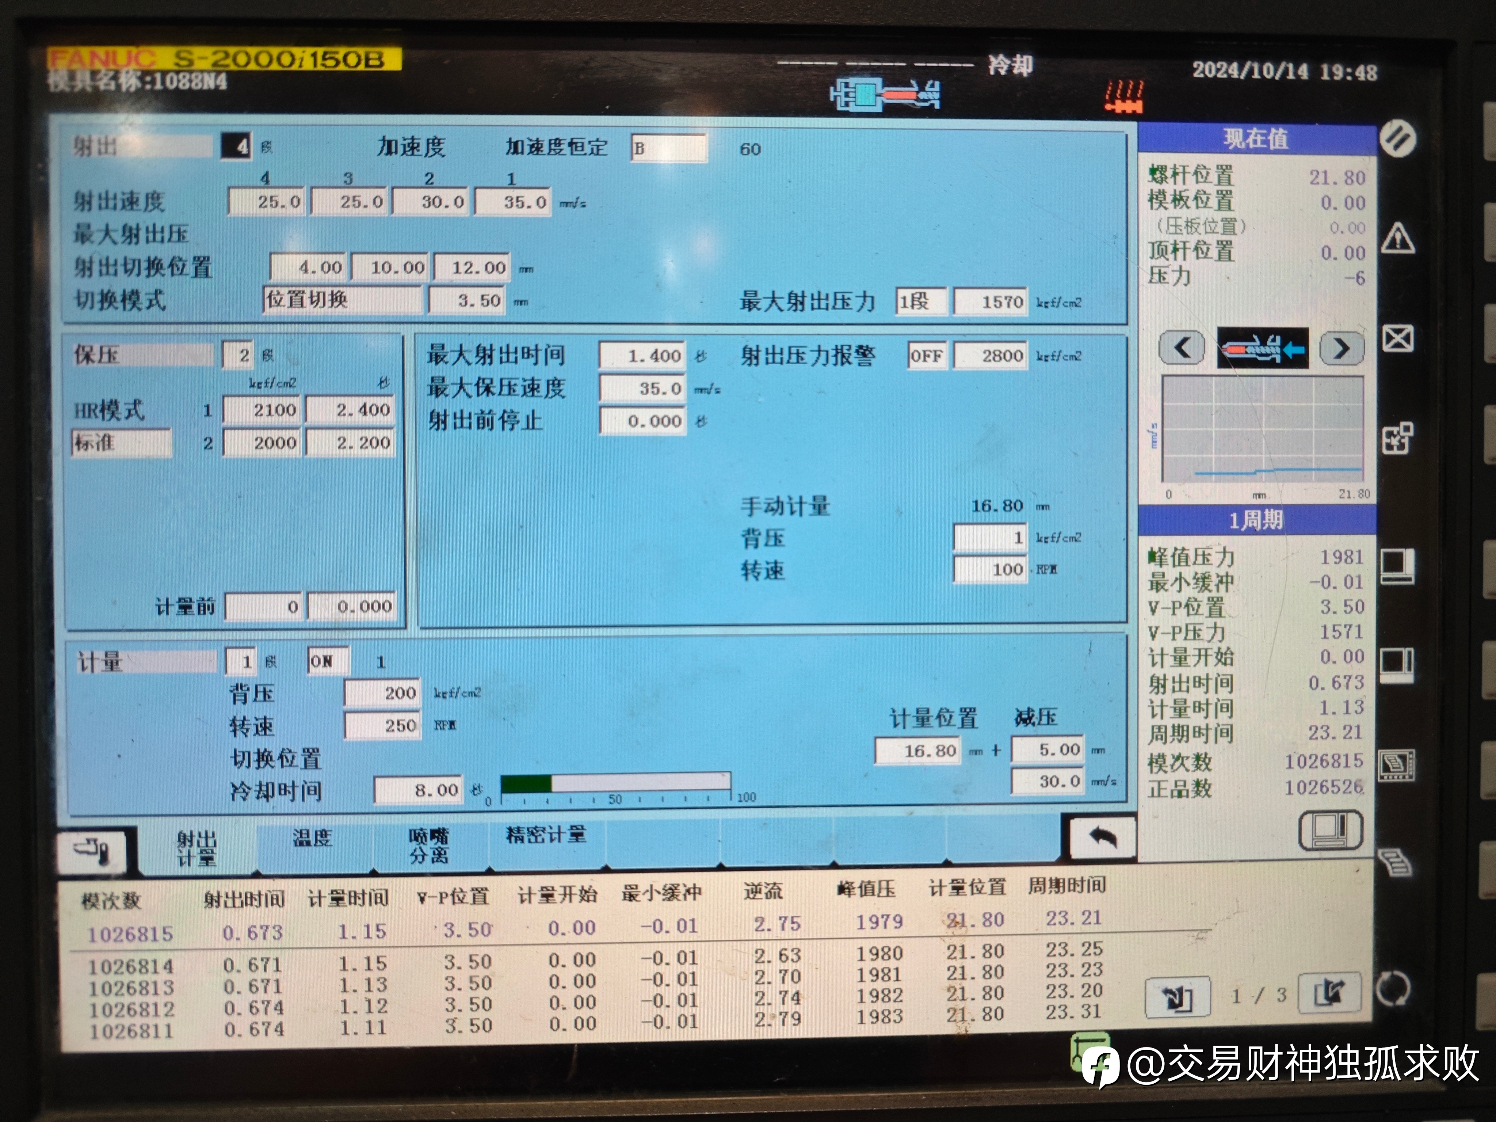1496x1122 pixels.
Task: Edit 射出切换位置 4.00 field
Action: tap(308, 267)
